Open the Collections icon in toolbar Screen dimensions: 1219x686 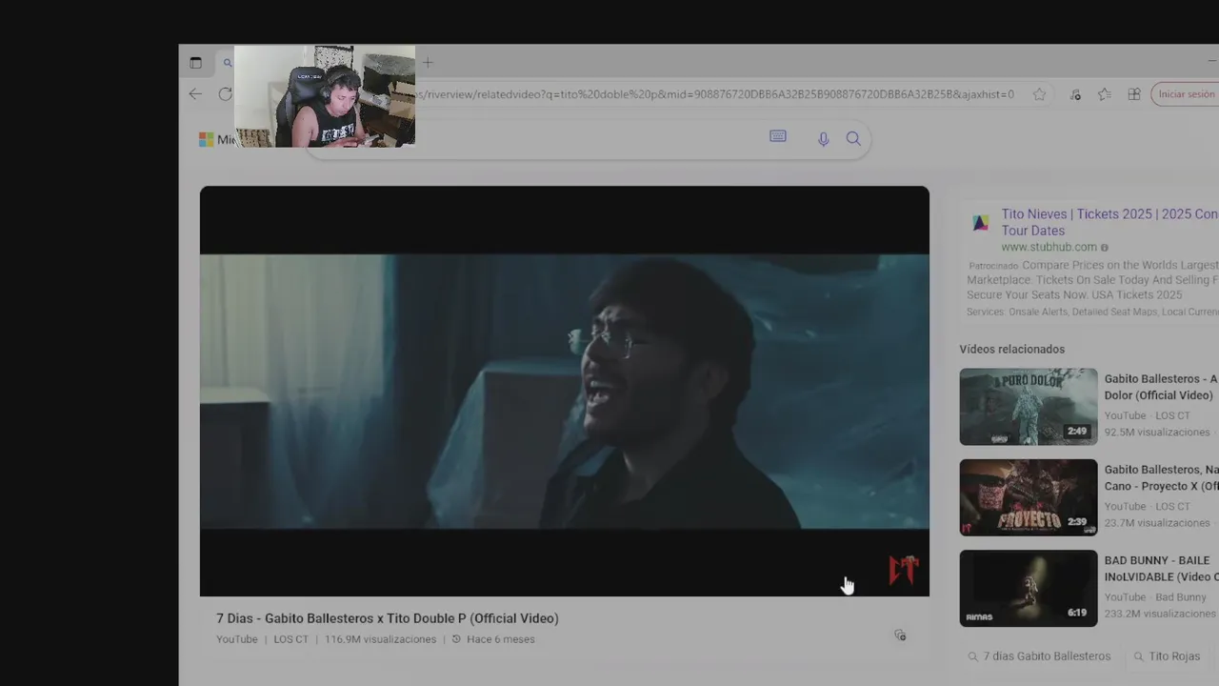click(1134, 94)
